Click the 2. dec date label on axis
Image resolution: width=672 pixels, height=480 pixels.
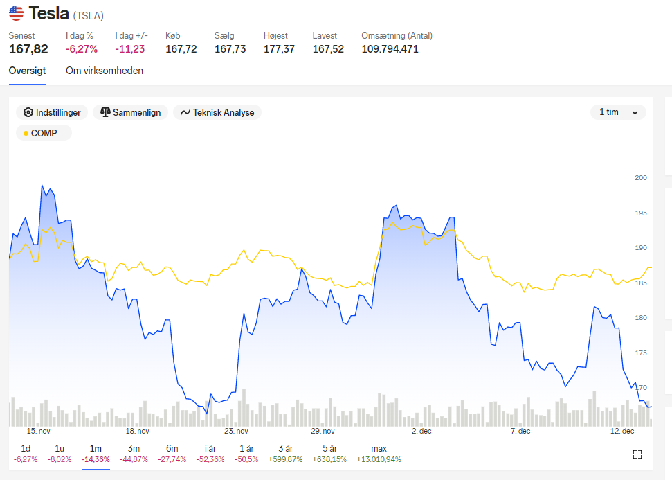[421, 431]
